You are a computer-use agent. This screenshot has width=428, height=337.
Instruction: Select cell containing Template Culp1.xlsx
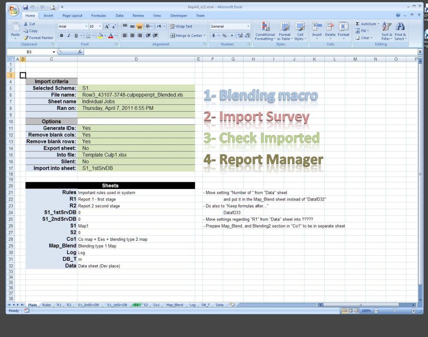(x=136, y=155)
